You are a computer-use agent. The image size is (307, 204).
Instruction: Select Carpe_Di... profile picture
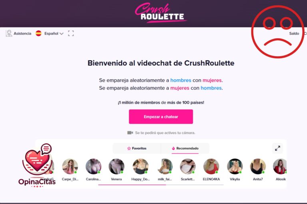tap(70, 166)
